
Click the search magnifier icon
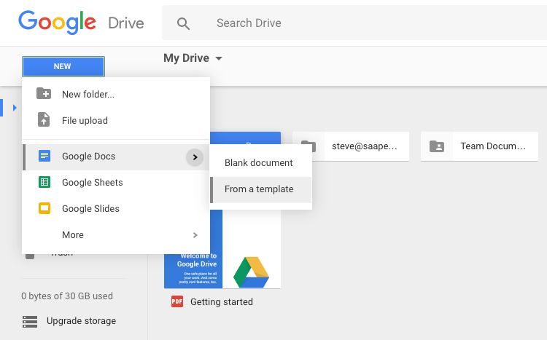(183, 24)
